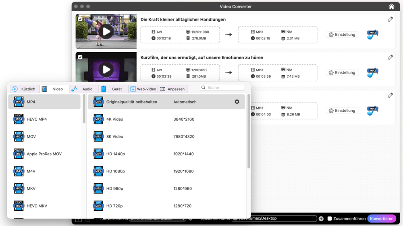Open gear settings for Originalqualität beibehalten preset
Screen dimensions: 403x226
(x=237, y=102)
